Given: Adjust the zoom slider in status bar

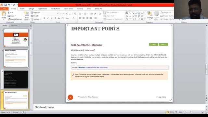Looking at the screenshot, I should [x=191, y=112].
